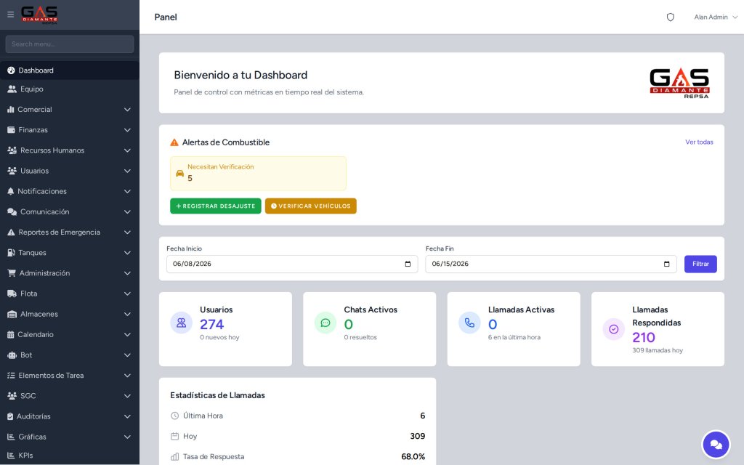
Task: Expand the Usuarios sidebar chevron
Action: click(x=127, y=171)
